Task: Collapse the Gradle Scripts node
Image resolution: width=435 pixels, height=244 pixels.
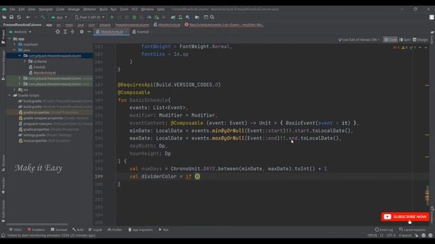Action: [10, 96]
